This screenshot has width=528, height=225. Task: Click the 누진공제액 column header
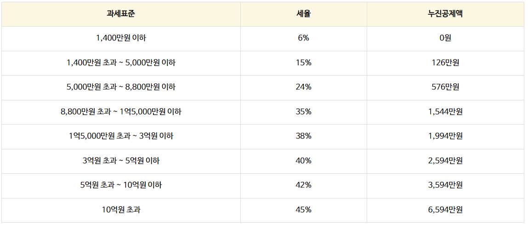tap(447, 15)
